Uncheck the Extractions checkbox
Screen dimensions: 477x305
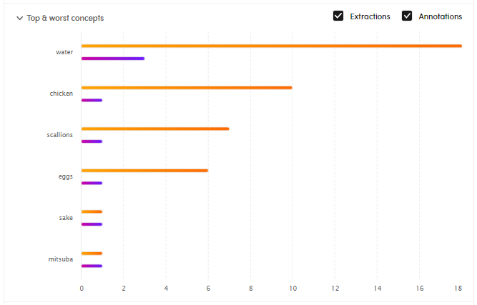(x=338, y=16)
